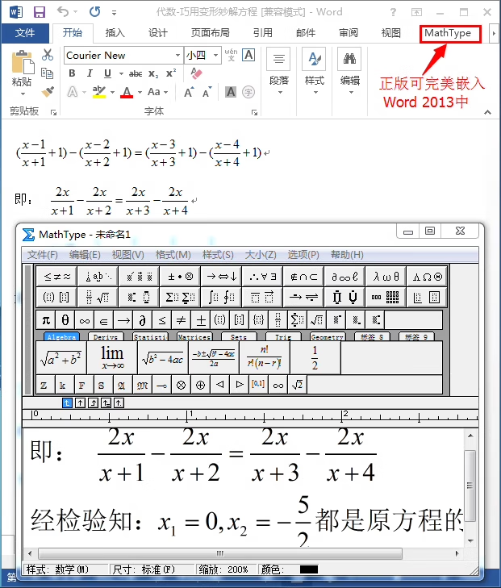Open the arrow symbols →⇔↓ palette

221,277
